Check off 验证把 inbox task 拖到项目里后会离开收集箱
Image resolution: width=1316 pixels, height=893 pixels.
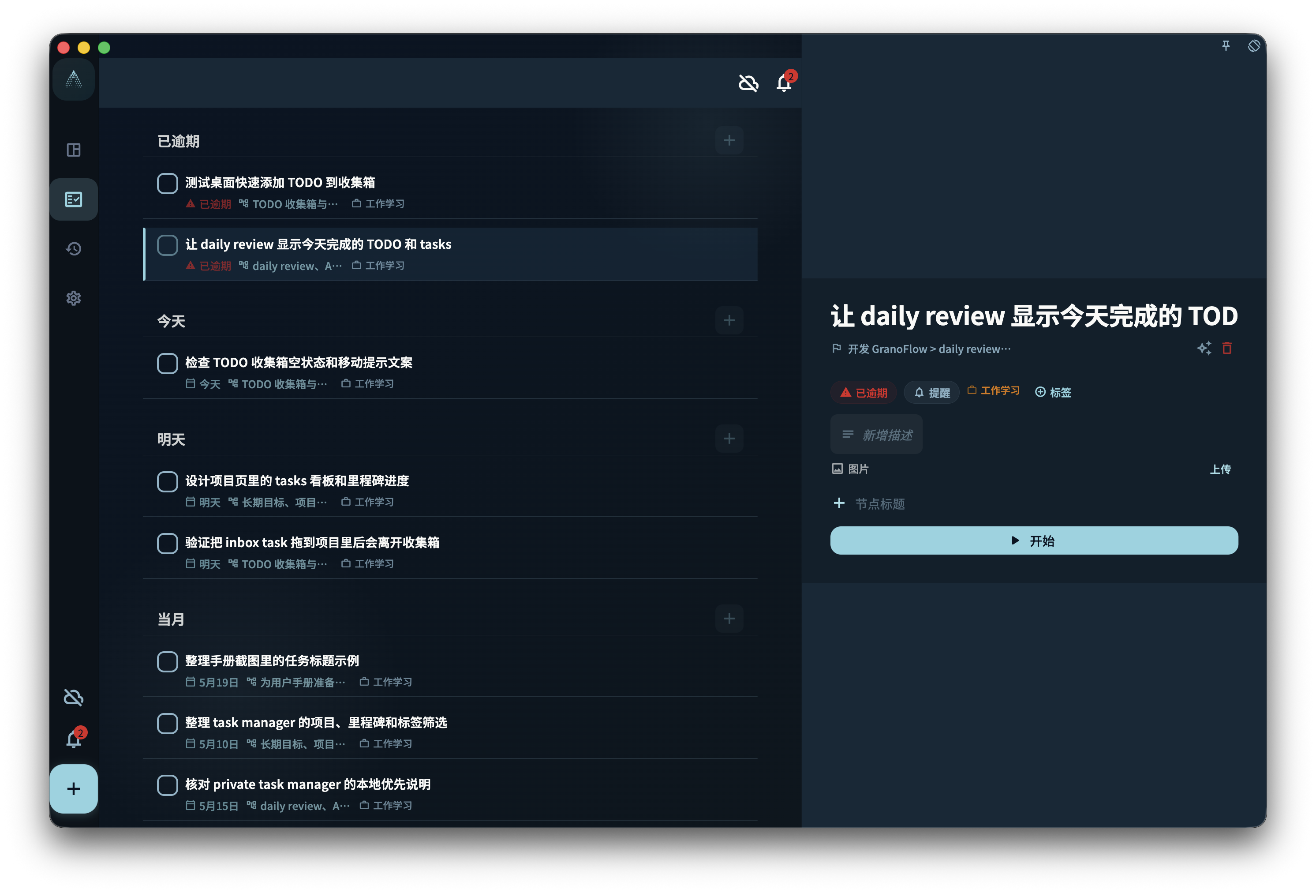tap(167, 544)
